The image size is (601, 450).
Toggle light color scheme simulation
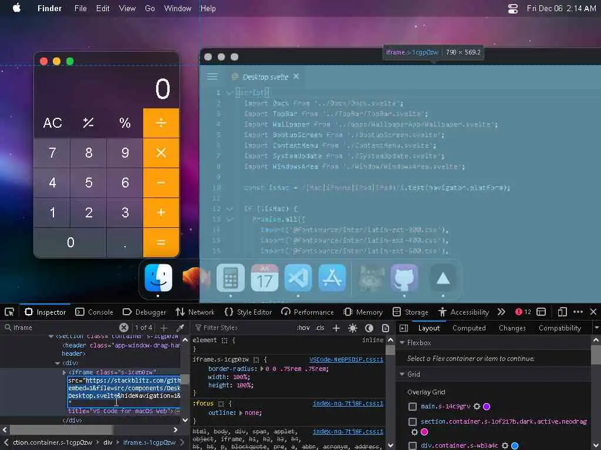[x=353, y=328]
